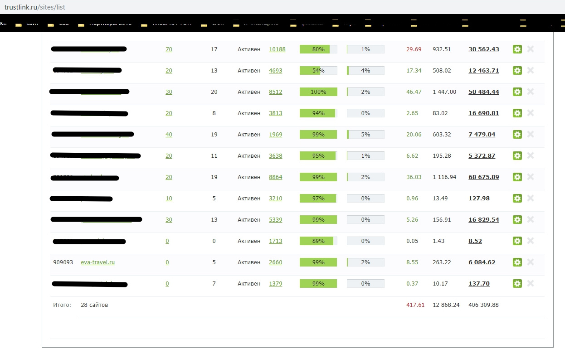Open the 10 value link
Image resolution: width=565 pixels, height=354 pixels.
point(169,199)
